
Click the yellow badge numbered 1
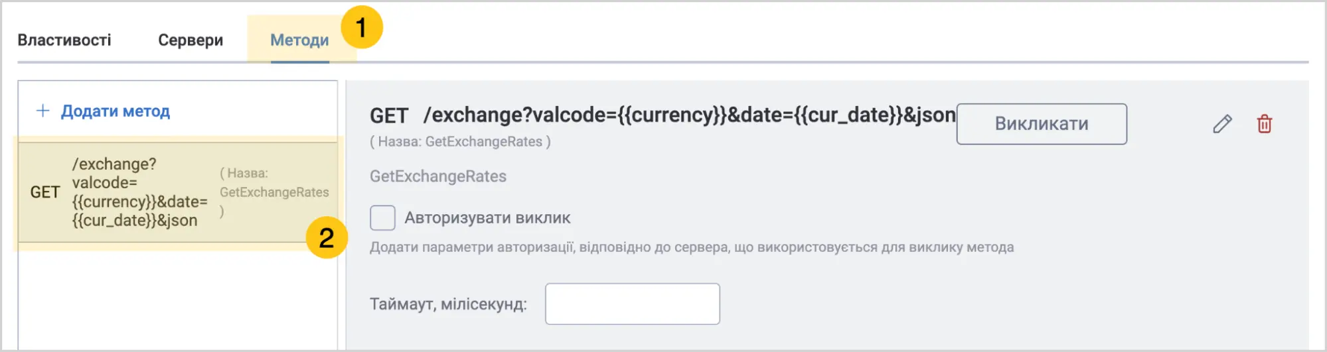[361, 28]
